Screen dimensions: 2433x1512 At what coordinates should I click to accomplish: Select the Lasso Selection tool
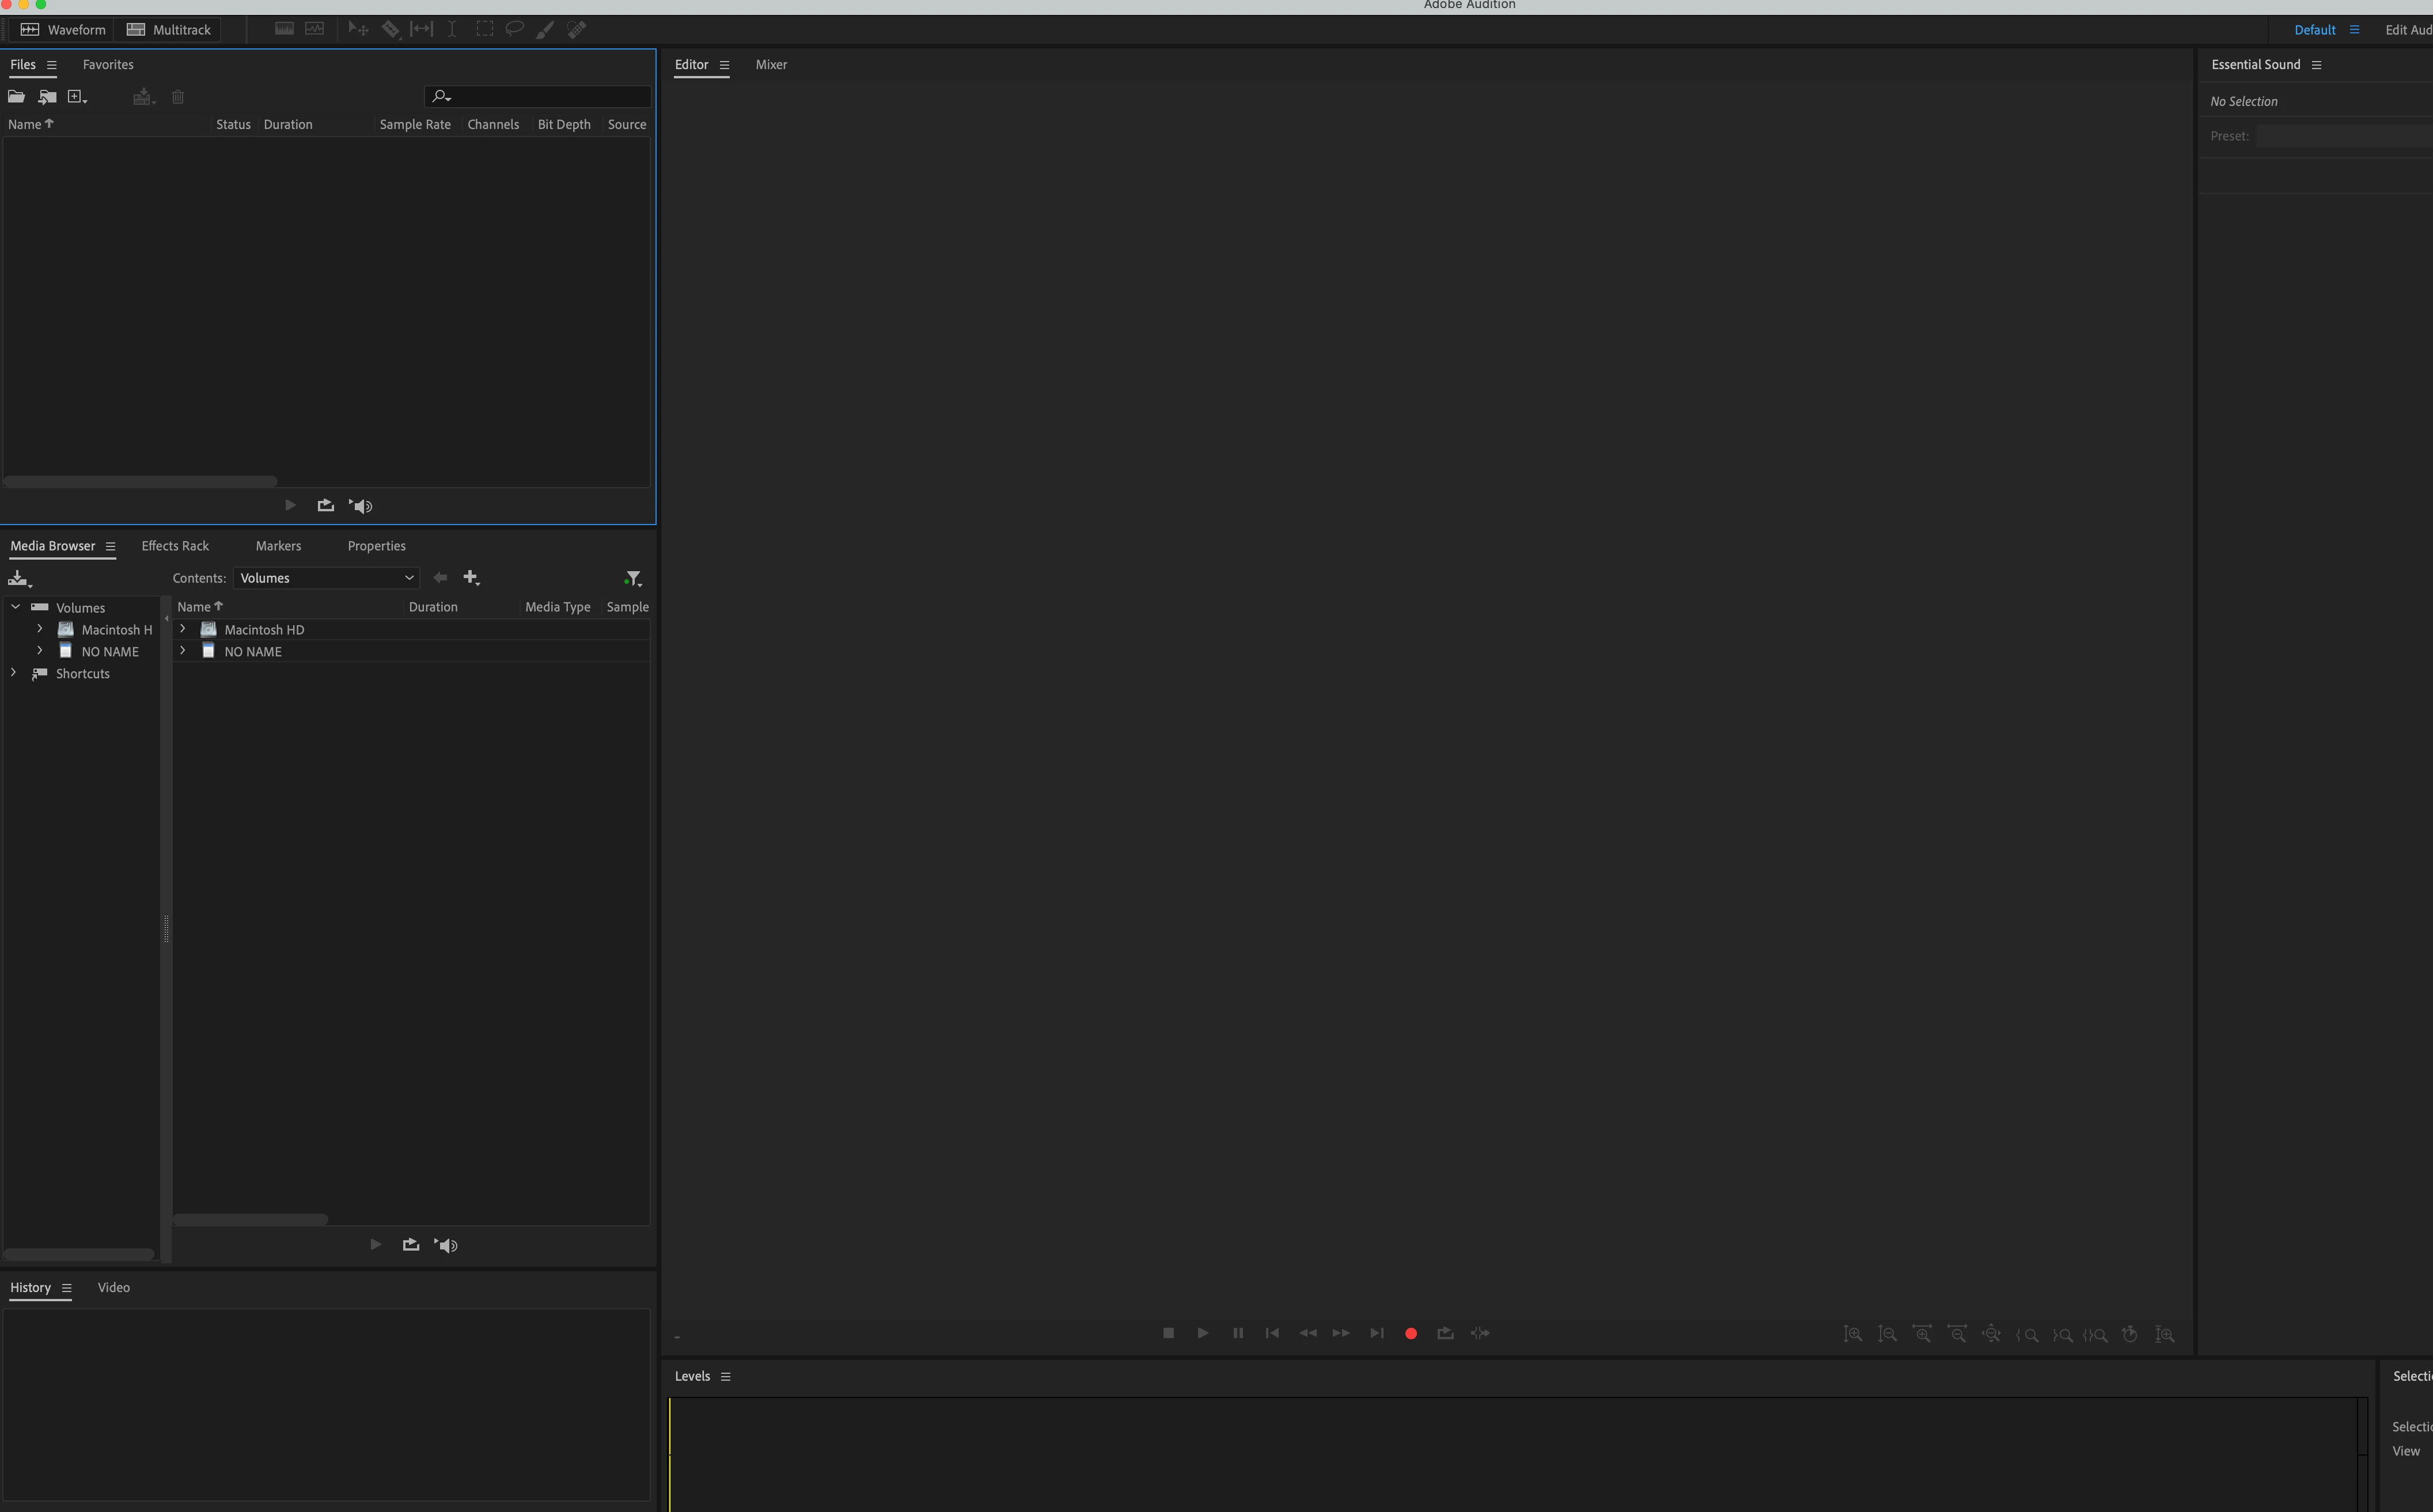[514, 30]
